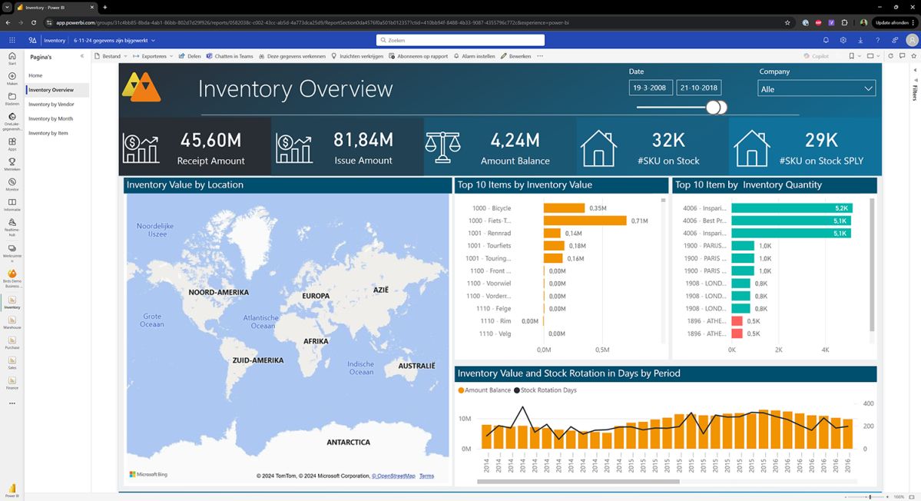The height and width of the screenshot is (501, 921).
Task: Open the notifications bell in header
Action: [826, 40]
